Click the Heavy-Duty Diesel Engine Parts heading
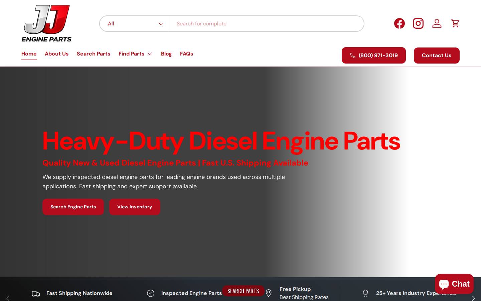Image resolution: width=481 pixels, height=301 pixels. (x=221, y=141)
